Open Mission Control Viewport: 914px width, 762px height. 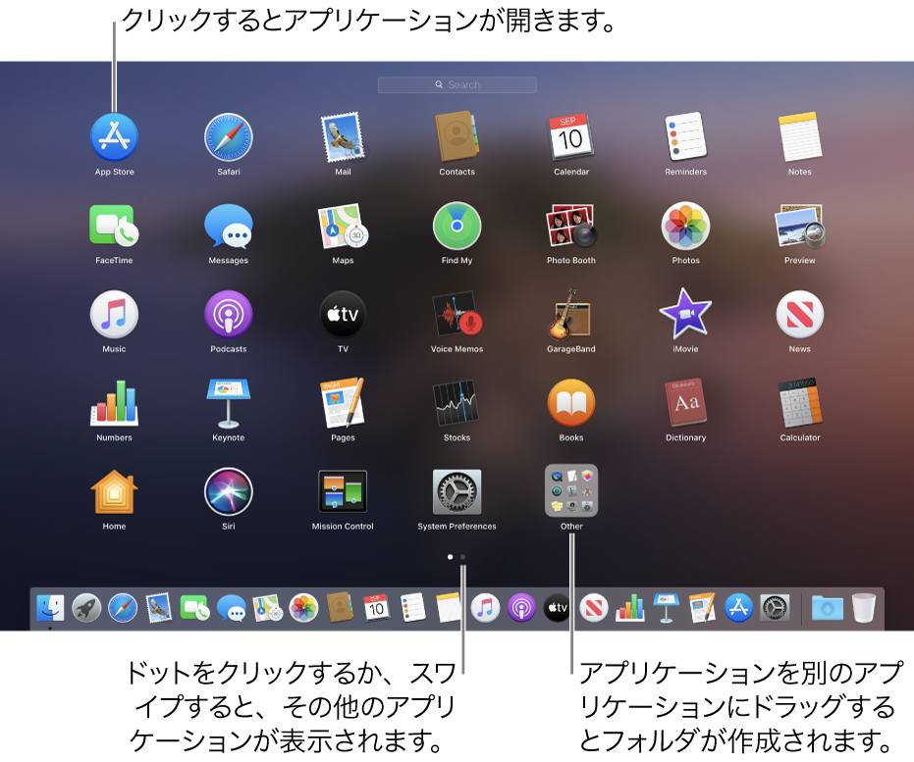[343, 491]
